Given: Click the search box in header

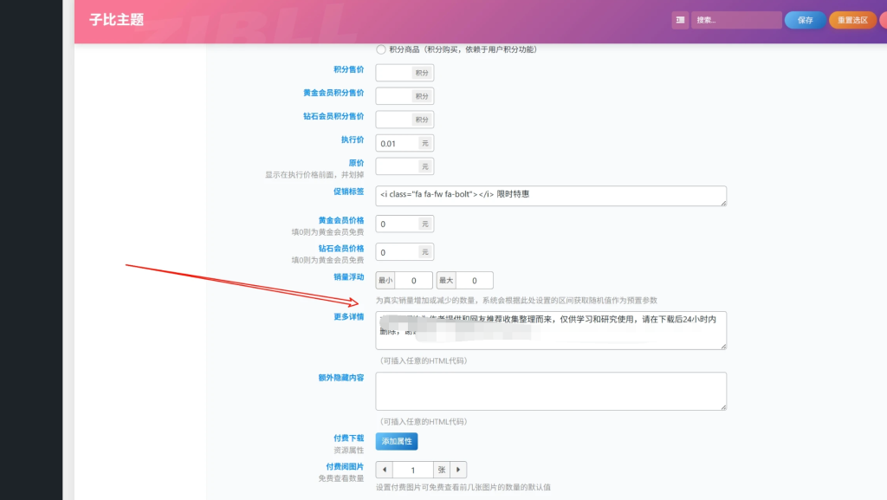Looking at the screenshot, I should [736, 20].
